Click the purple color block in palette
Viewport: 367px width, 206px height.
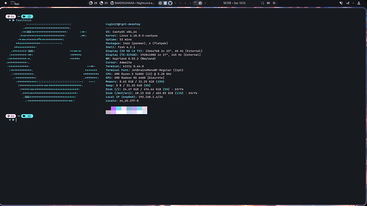(113, 108)
